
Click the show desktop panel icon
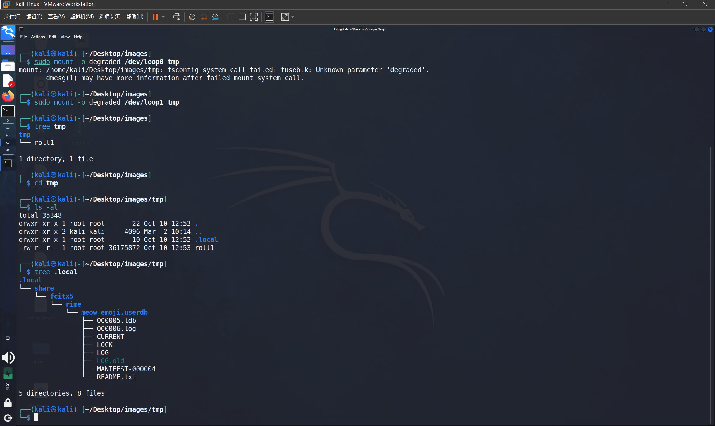pos(8,50)
